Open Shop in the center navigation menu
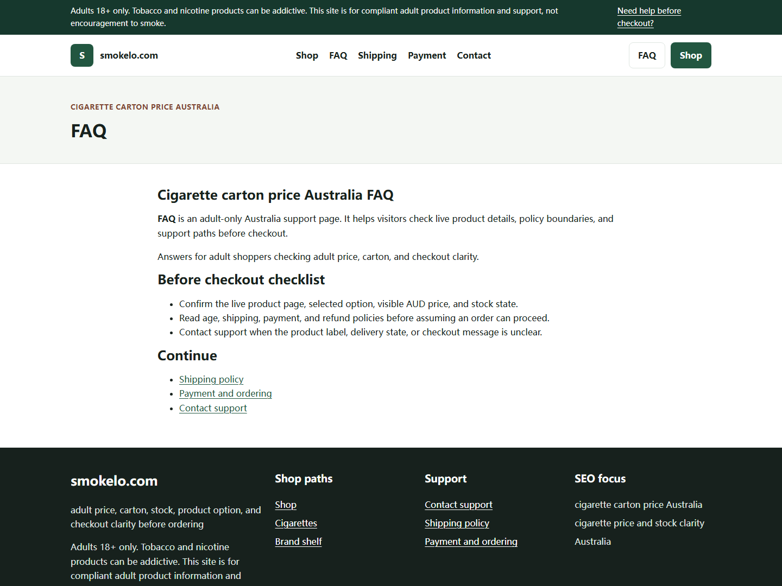The width and height of the screenshot is (782, 586). point(307,55)
